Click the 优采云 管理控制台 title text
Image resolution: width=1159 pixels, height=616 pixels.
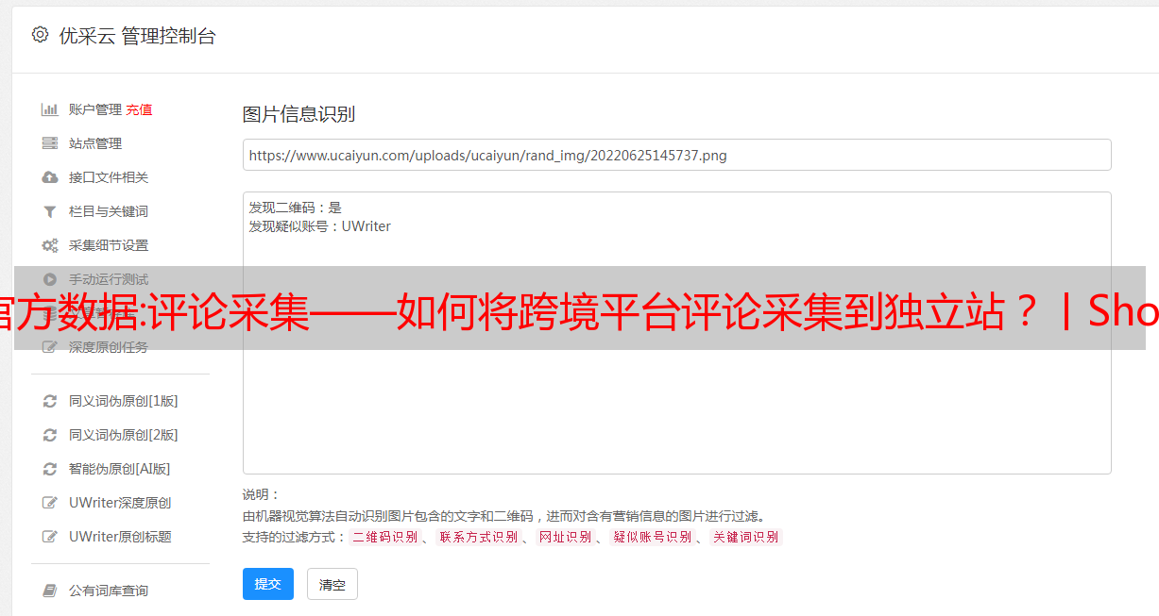[137, 36]
